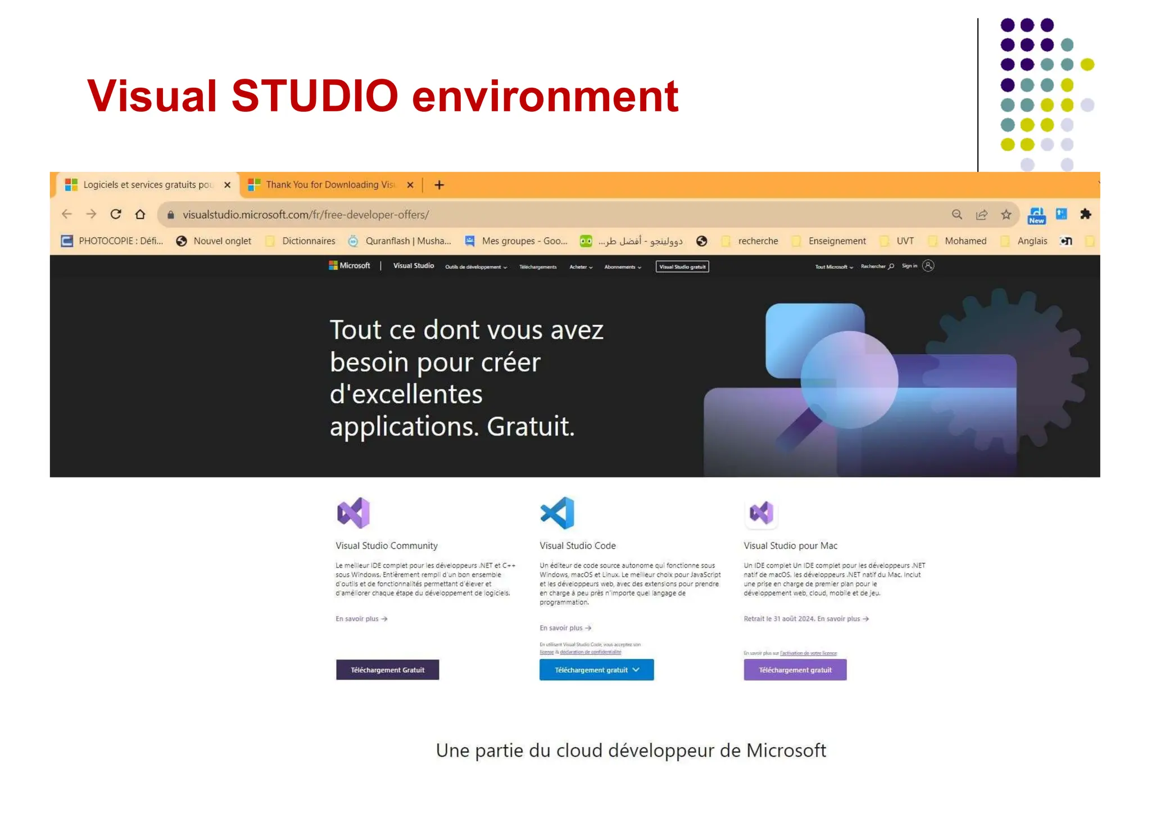1151x814 pixels.
Task: Click the Sign in account icon
Action: (x=928, y=266)
